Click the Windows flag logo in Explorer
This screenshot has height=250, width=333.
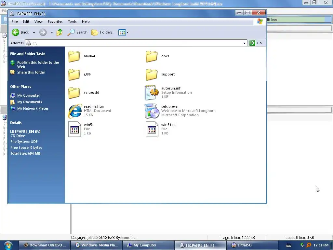pyautogui.click(x=260, y=21)
